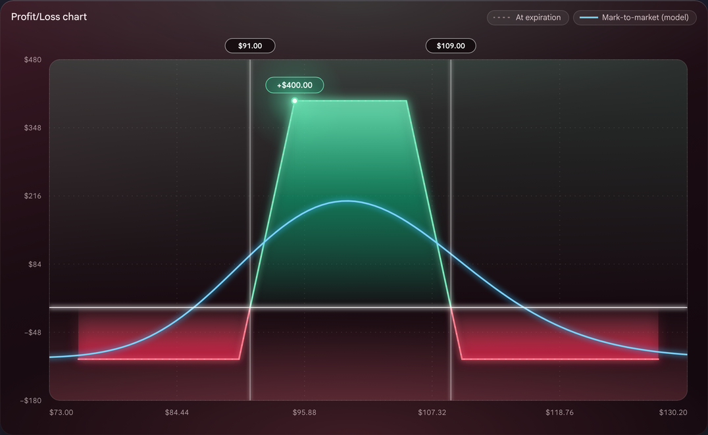Click the $348 y-axis label
The image size is (708, 435).
point(32,128)
